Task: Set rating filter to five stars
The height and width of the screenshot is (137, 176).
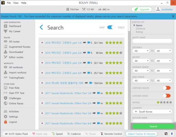Action: click(170, 102)
